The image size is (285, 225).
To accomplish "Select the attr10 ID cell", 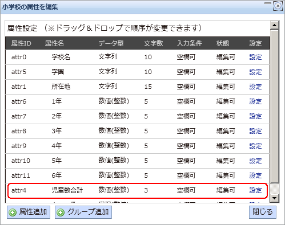I will 21,161.
